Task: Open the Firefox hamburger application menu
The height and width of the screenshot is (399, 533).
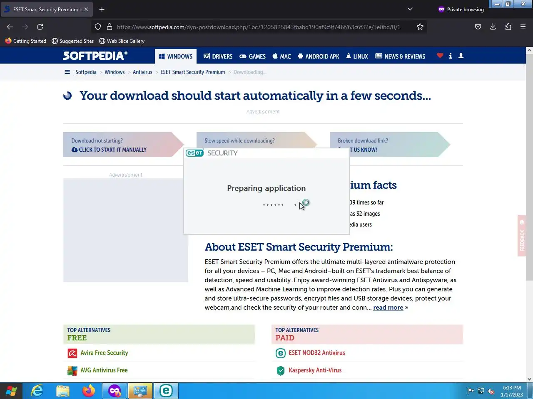Action: [x=523, y=27]
